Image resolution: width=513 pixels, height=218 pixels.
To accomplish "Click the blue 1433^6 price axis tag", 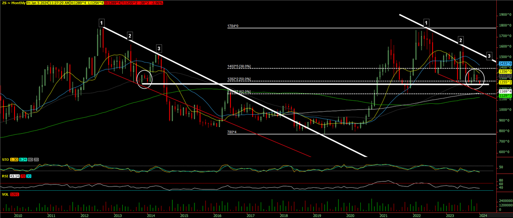I will [x=505, y=64].
